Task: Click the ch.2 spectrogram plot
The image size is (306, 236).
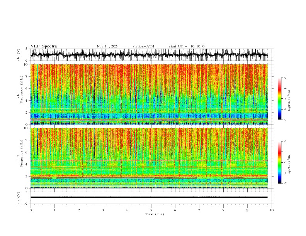Action: [149, 158]
